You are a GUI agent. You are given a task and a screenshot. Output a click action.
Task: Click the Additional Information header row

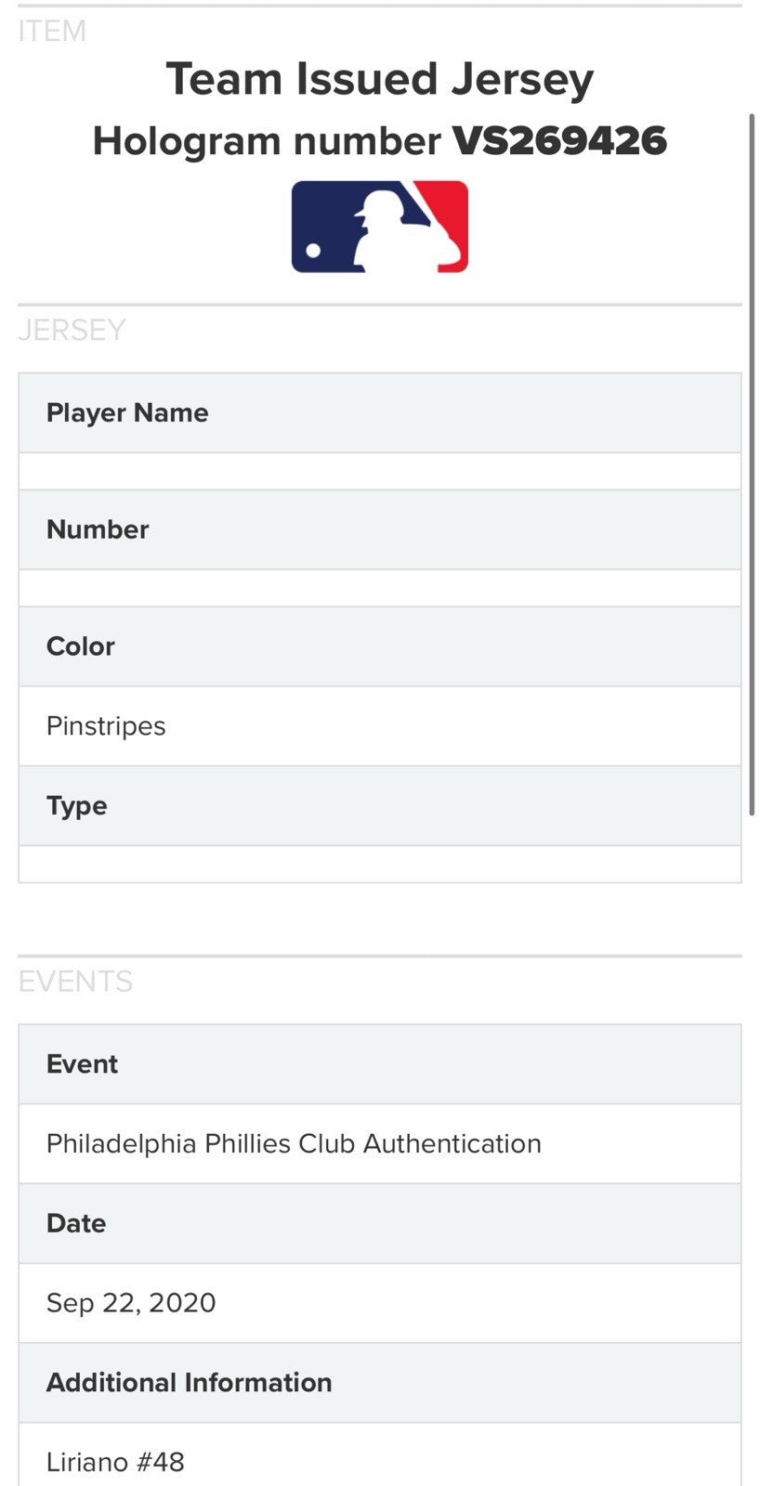click(379, 1383)
